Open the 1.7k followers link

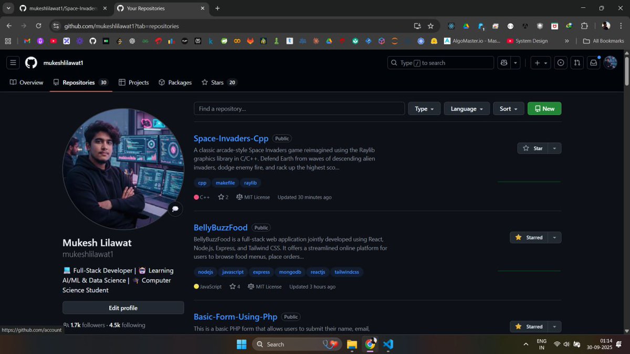pos(84,325)
